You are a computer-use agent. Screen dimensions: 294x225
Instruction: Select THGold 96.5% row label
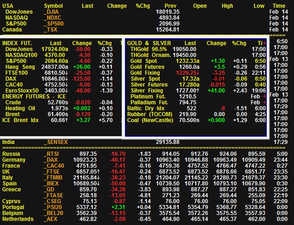coord(149,49)
